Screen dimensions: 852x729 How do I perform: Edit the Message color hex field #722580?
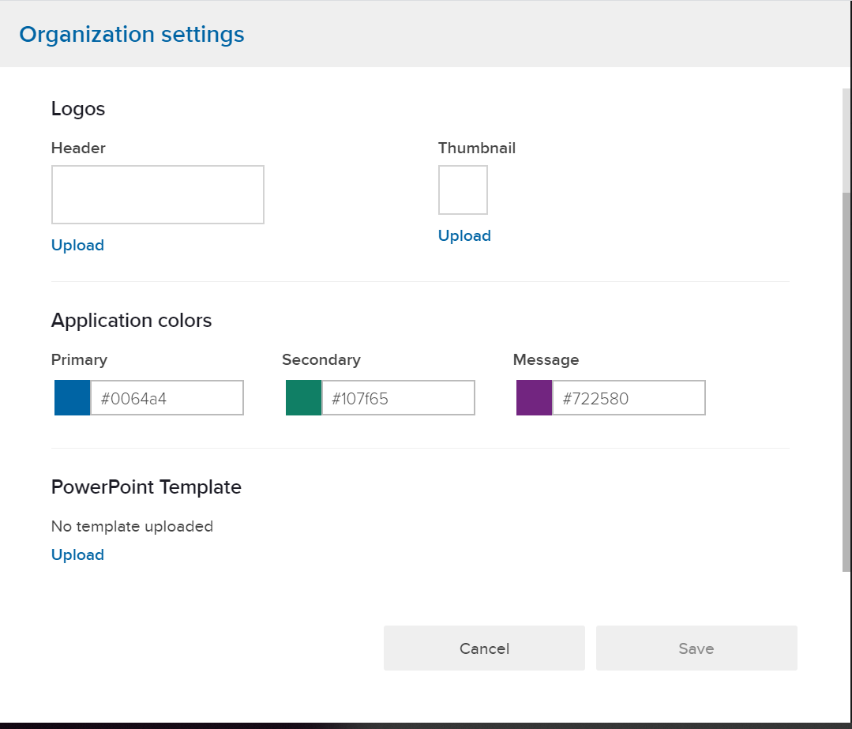629,398
